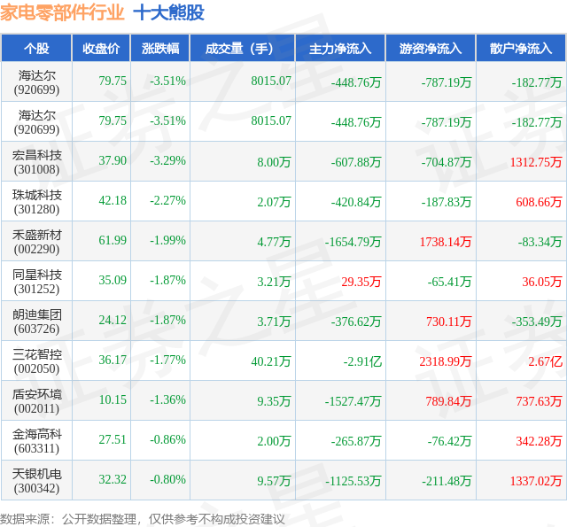Click the 游资净流入 column header

(431, 48)
